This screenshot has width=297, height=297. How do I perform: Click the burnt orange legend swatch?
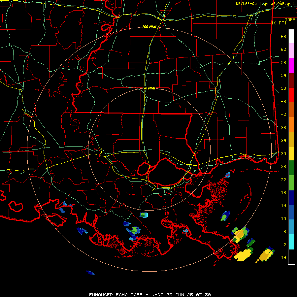(x=291, y=110)
